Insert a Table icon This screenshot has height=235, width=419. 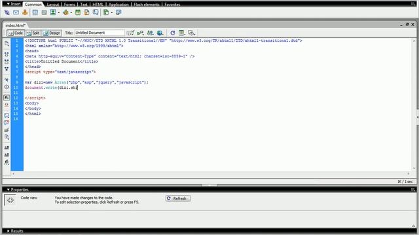click(35, 12)
